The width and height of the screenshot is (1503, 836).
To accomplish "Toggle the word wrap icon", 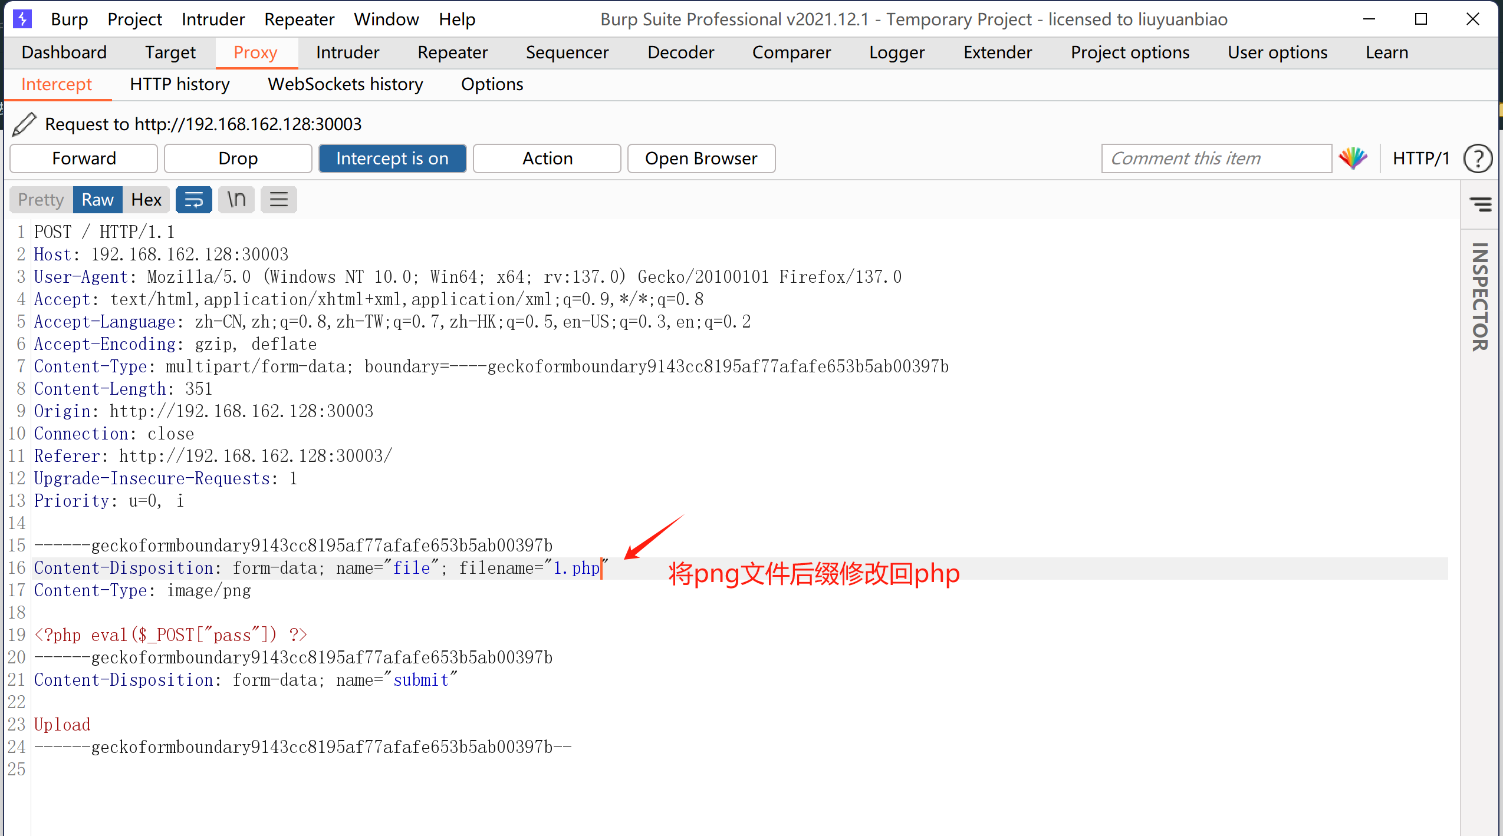I will pos(194,200).
